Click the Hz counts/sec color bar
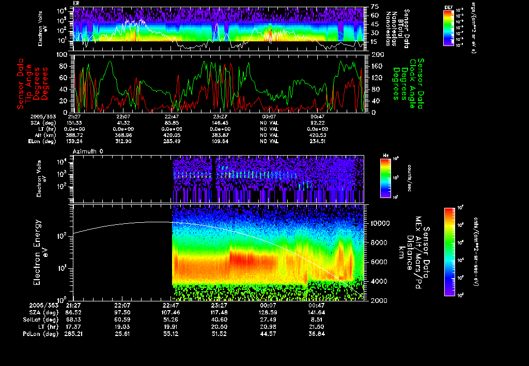The height and width of the screenshot is (366, 529). click(x=385, y=178)
